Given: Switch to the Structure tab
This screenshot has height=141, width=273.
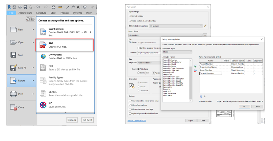Looking at the screenshot, I should tap(41, 13).
